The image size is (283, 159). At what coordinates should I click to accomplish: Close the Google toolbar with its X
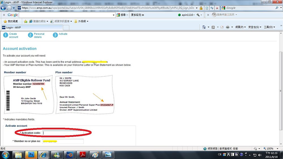click(4, 15)
